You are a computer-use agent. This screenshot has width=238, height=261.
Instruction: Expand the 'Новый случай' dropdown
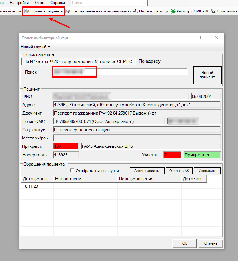pyautogui.click(x=36, y=47)
